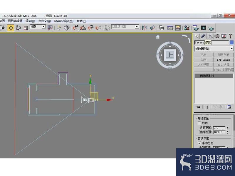
Task: Toggle the Angle Snap icon
Action: 83,28
